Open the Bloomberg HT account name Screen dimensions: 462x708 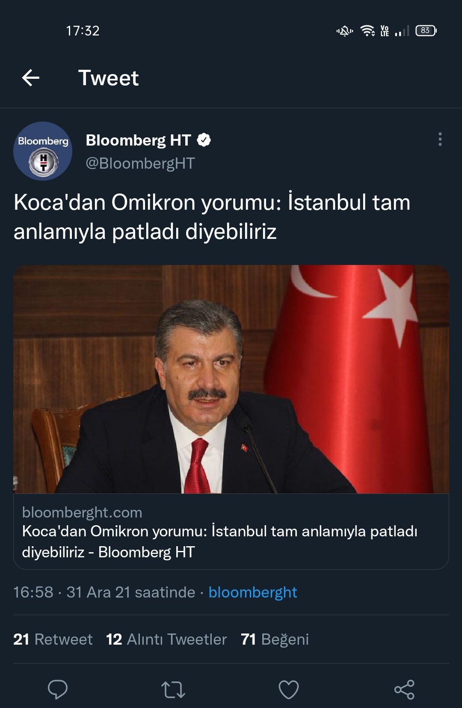[138, 140]
